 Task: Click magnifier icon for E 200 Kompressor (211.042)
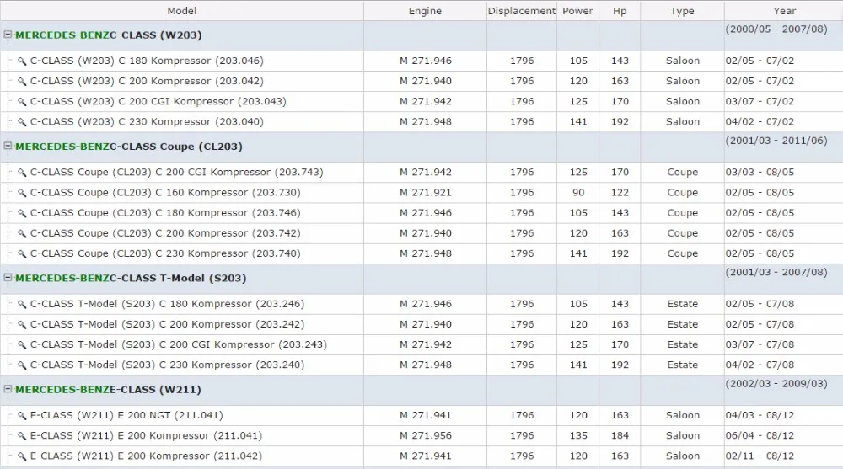point(22,456)
